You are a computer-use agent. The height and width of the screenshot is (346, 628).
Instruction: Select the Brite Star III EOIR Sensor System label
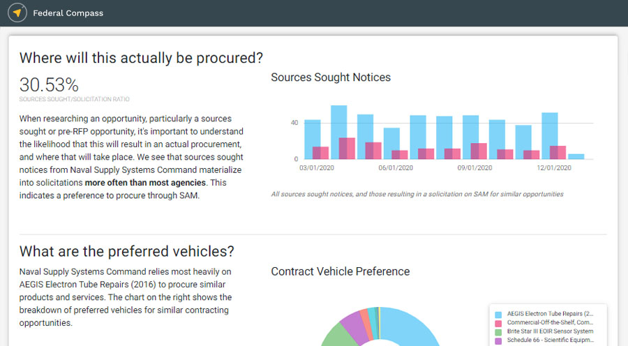point(551,332)
